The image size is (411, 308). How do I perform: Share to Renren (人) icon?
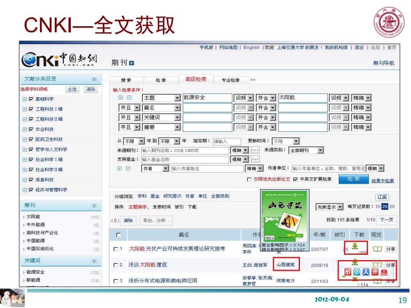(366, 272)
